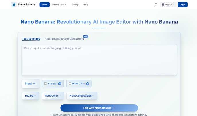Viewport: 197px width, 116px height.
Task: Open the NoneColor dropdown
Action: coord(53,96)
